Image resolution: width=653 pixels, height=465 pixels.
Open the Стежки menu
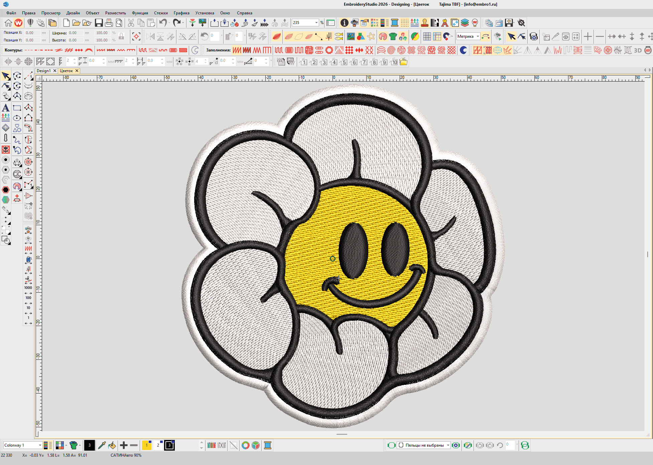click(x=161, y=13)
